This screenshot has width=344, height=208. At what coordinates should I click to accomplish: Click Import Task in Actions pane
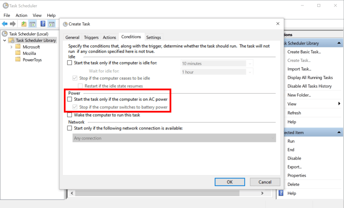[x=299, y=69]
